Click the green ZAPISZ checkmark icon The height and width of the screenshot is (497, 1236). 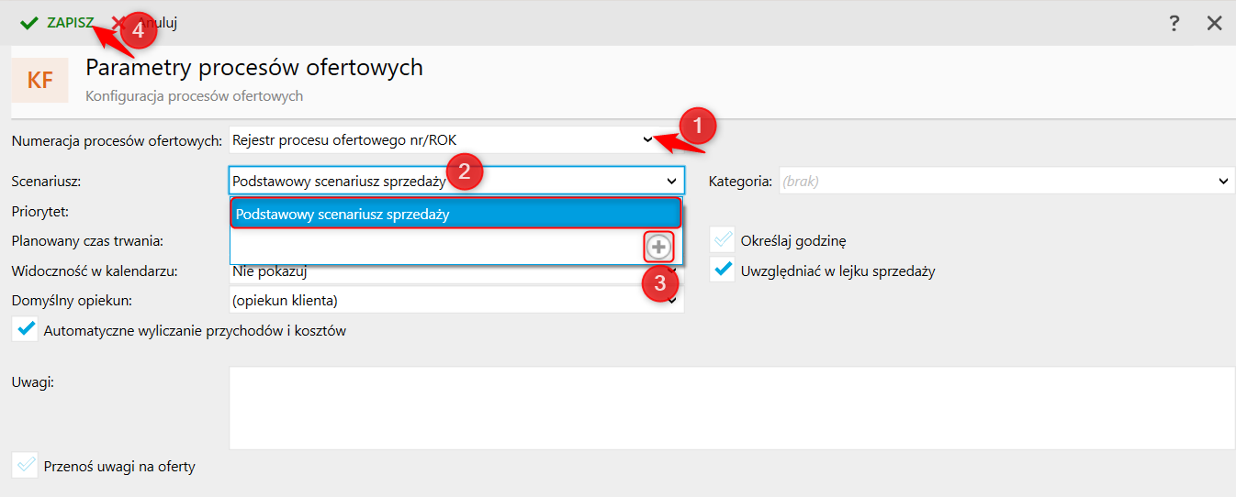pos(28,23)
